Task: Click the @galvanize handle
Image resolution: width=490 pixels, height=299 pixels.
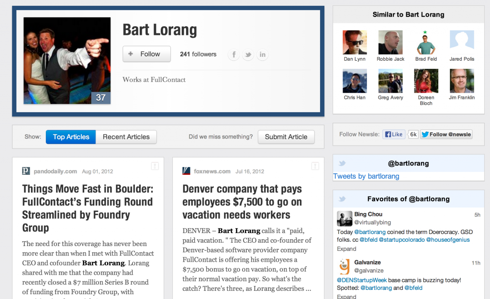Action: tap(369, 271)
